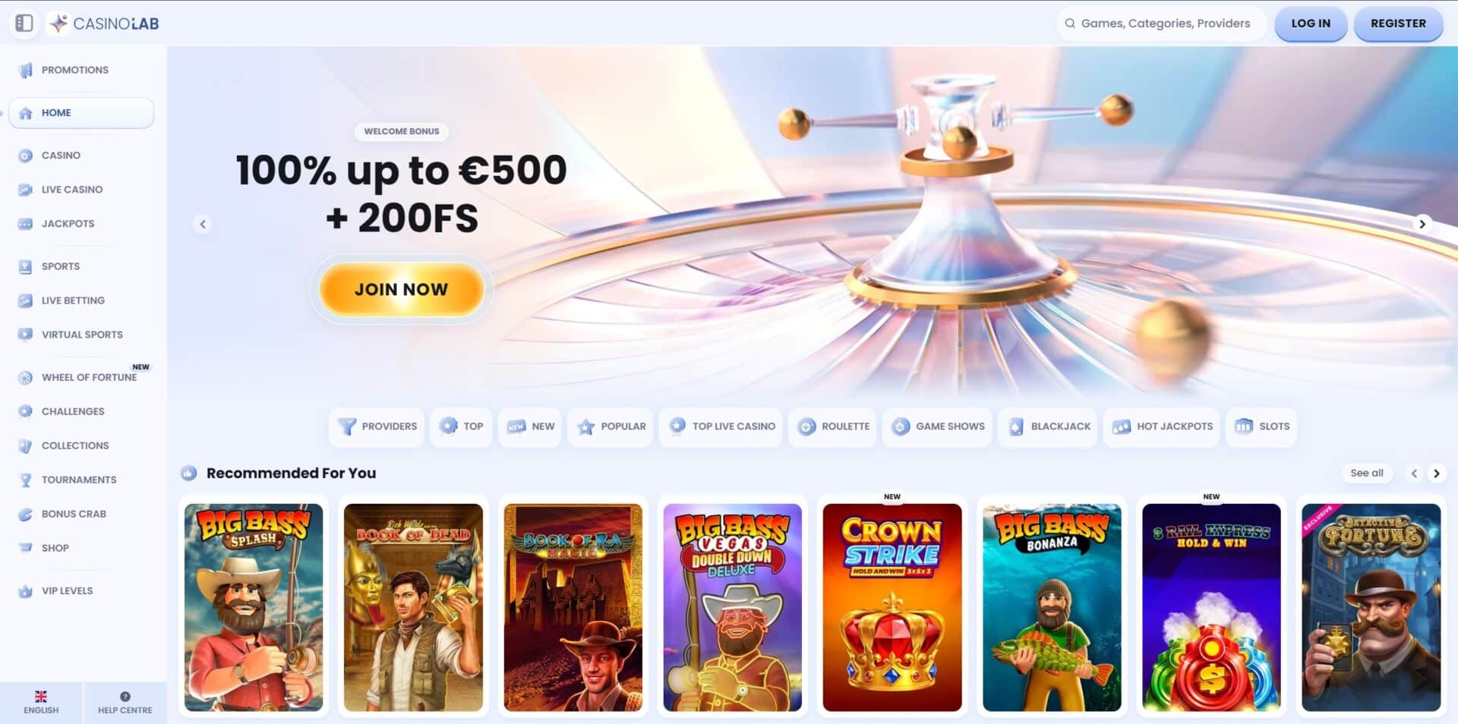This screenshot has width=1458, height=724.
Task: Click the Promotions megaphone icon
Action: click(25, 71)
